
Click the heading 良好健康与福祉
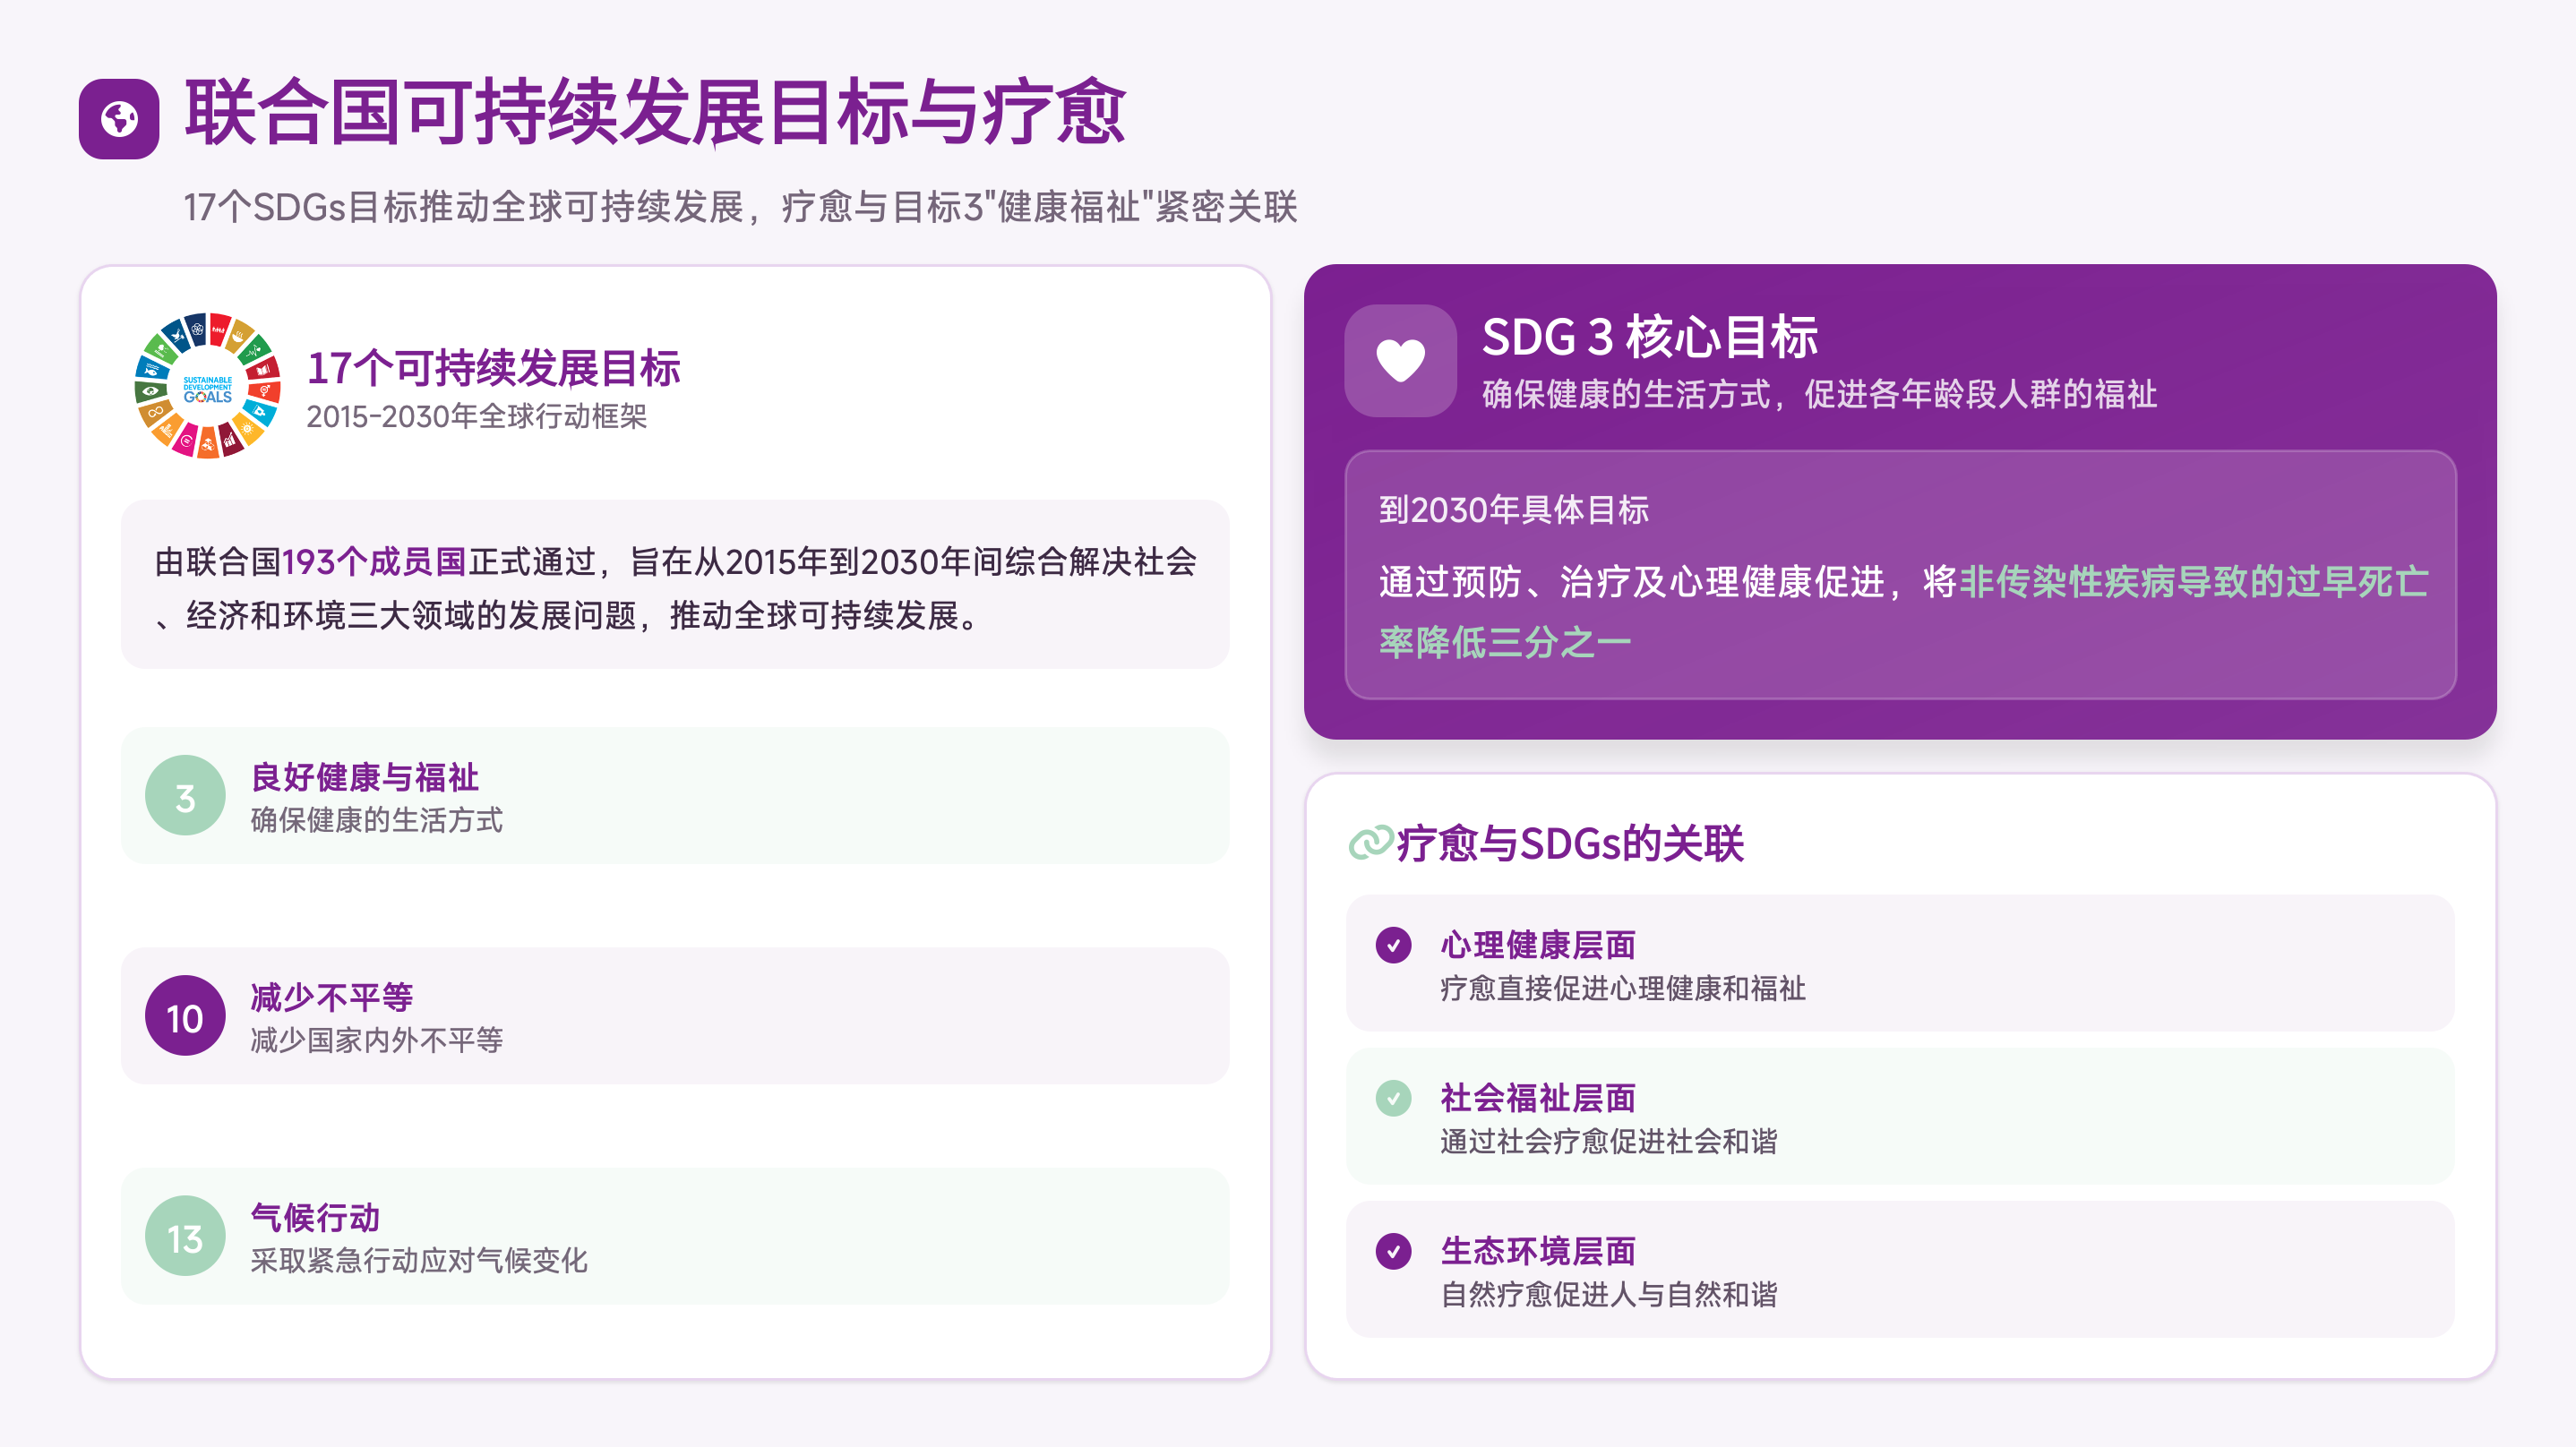tap(364, 777)
